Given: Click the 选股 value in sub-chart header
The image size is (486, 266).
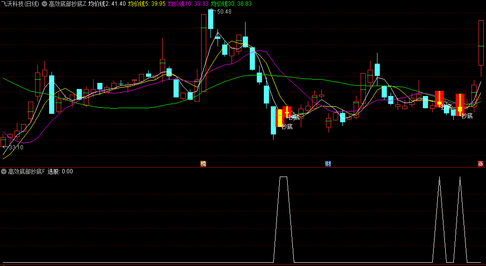Looking at the screenshot, I should click(x=60, y=171).
